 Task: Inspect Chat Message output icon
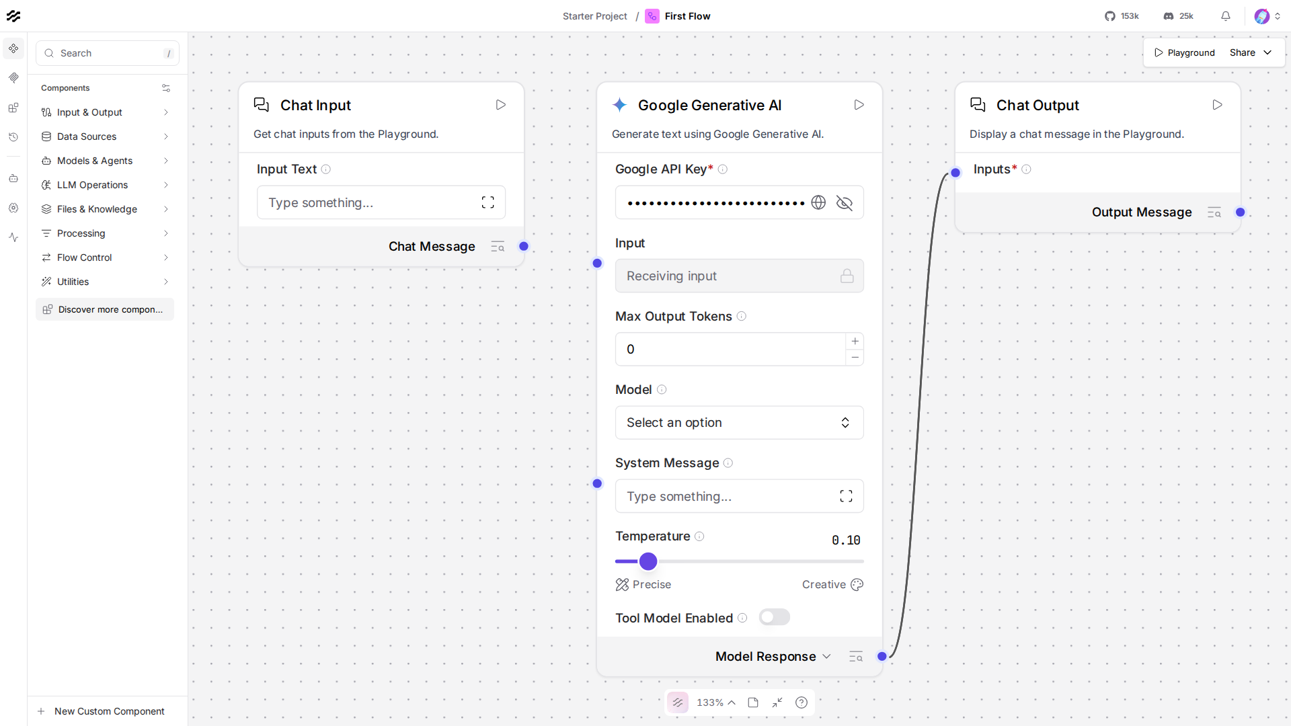click(x=498, y=247)
